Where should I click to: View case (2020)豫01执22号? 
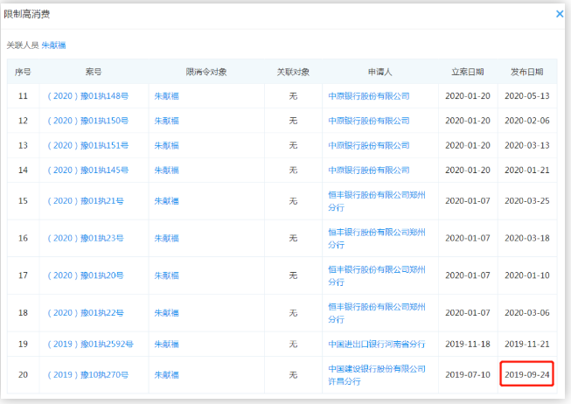[86, 312]
